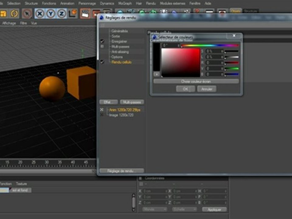The height and width of the screenshot is (219, 292).
Task: Toggle the Multi-passes checkbox in settings list
Action: pyautogui.click(x=102, y=46)
